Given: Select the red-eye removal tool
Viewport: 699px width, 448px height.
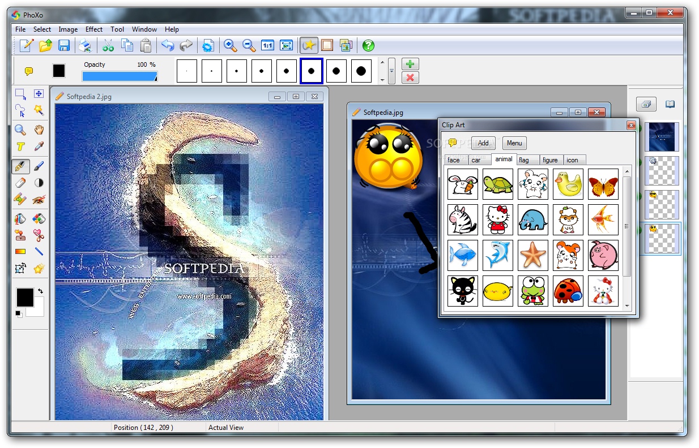Looking at the screenshot, I should [39, 199].
